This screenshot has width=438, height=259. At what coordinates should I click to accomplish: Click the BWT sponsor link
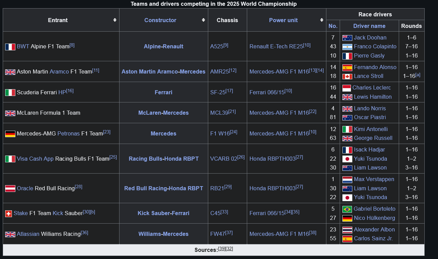pos(23,47)
